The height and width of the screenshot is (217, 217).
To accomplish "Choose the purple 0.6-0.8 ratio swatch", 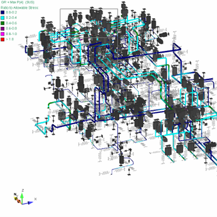I will tap(2, 29).
